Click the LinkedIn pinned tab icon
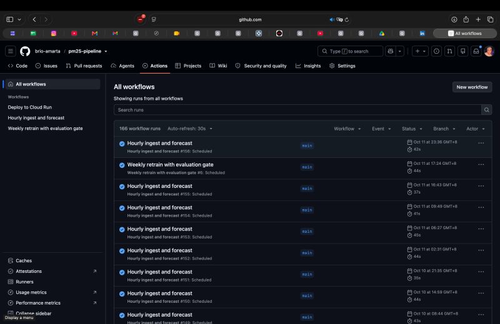Viewport: 500px width, 324px height. click(x=422, y=33)
